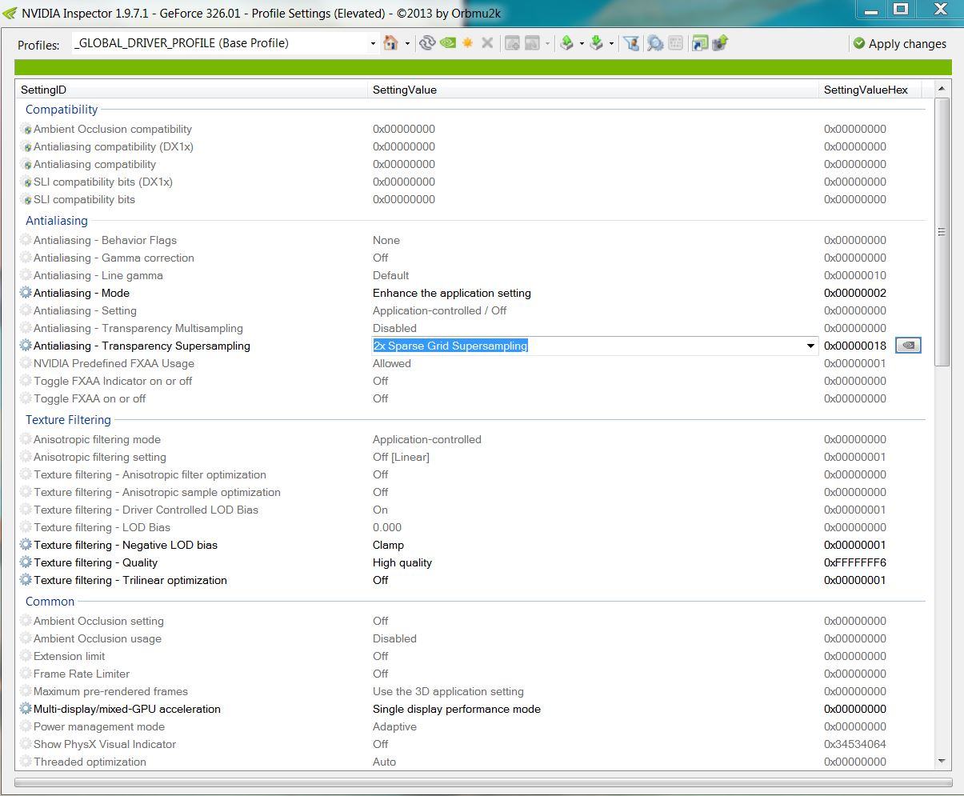Click vertical scrollbar up arrow

click(x=941, y=89)
